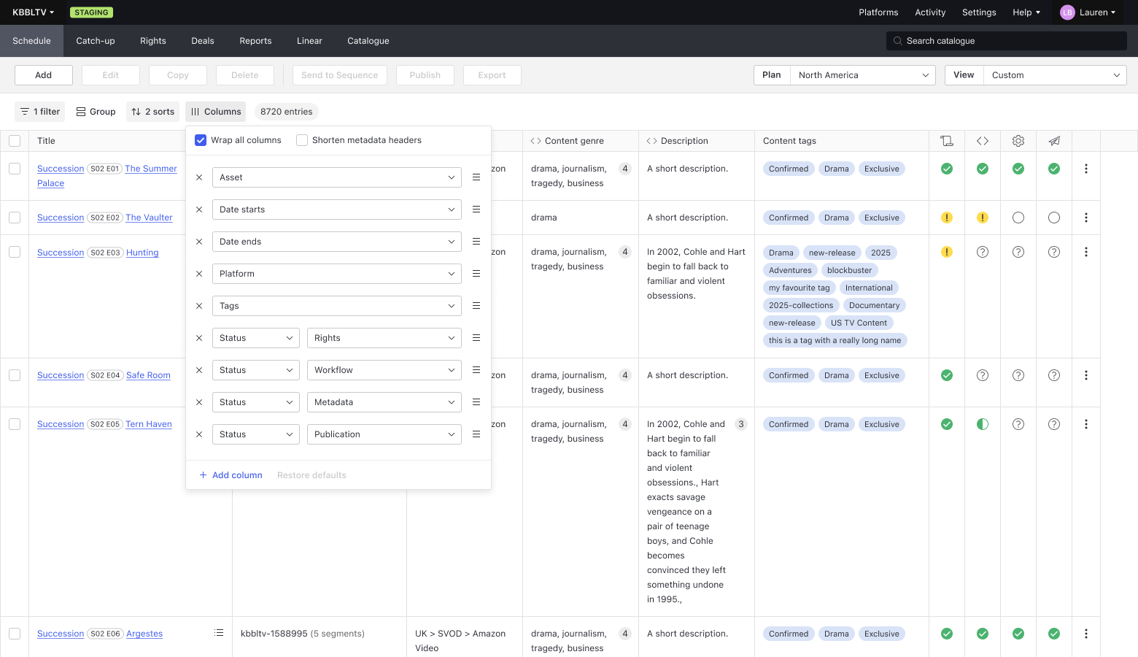Image resolution: width=1138 pixels, height=657 pixels.
Task: Open the Platform column dropdown
Action: 337,274
